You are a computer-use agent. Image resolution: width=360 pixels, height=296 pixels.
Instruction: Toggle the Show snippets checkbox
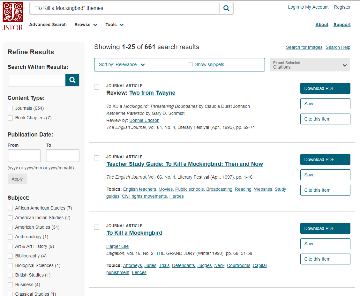click(190, 65)
